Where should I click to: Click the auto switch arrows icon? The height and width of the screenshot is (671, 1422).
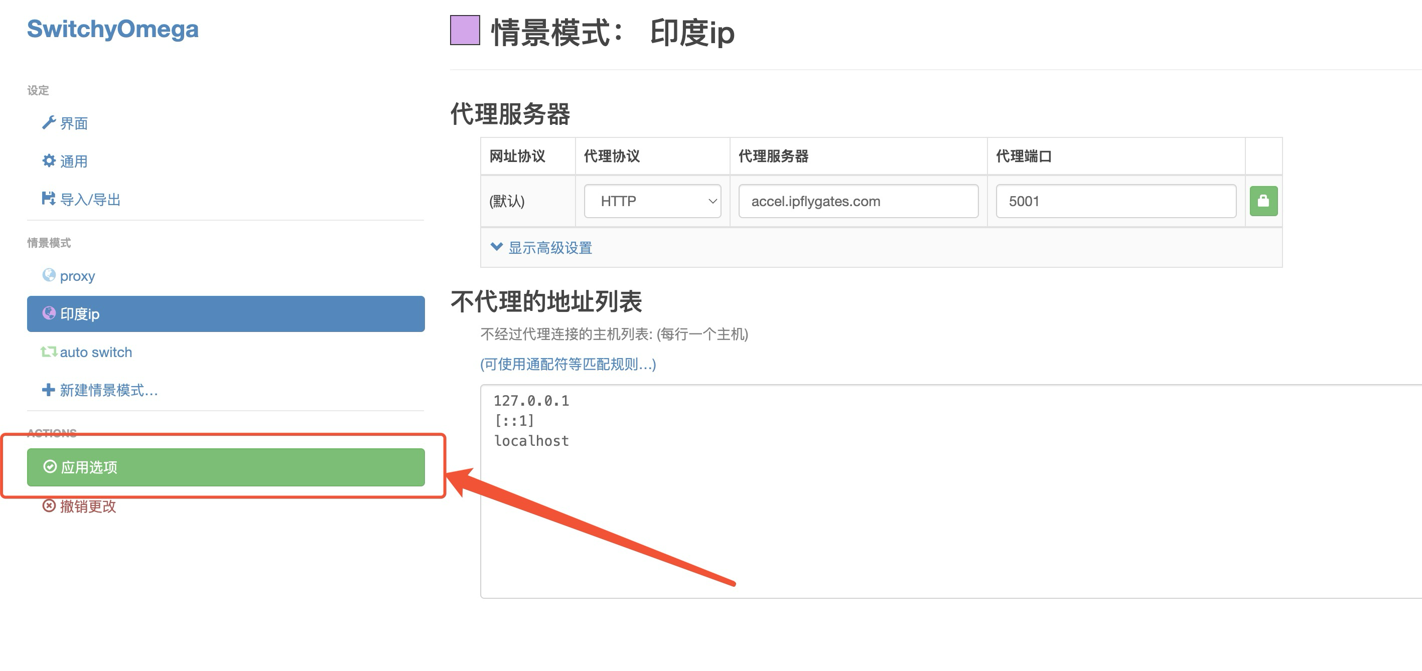49,352
